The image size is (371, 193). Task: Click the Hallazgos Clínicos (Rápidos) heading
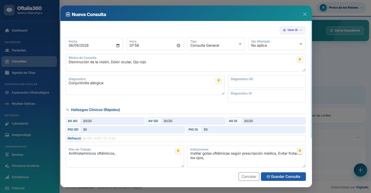[95, 110]
